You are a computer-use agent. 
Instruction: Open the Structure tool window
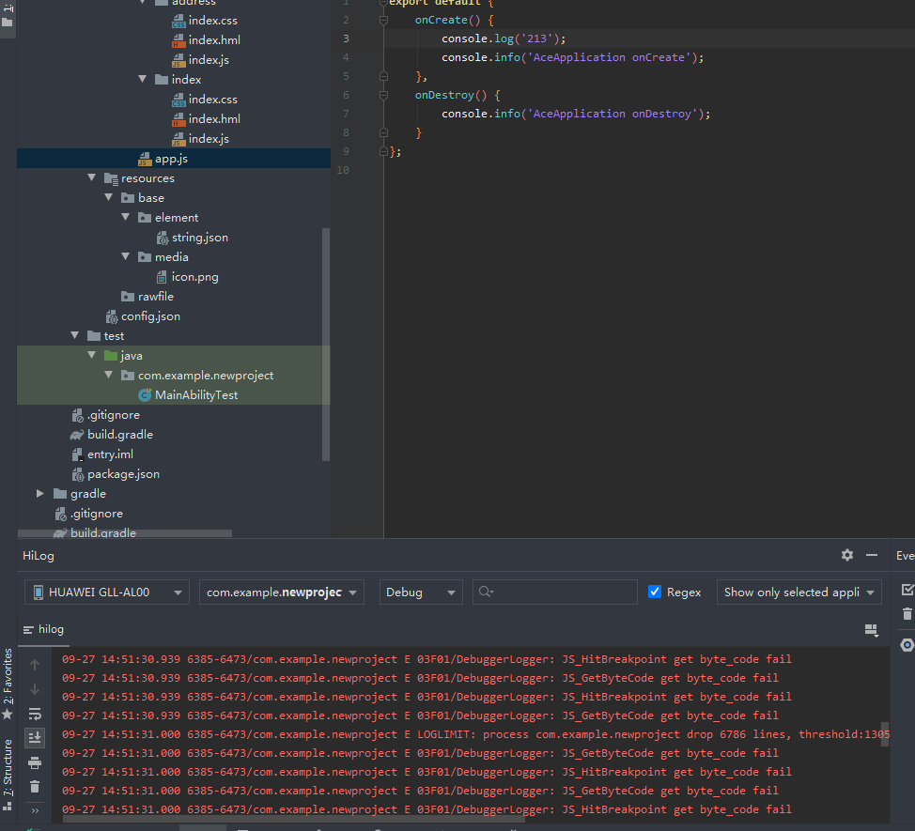coord(8,775)
